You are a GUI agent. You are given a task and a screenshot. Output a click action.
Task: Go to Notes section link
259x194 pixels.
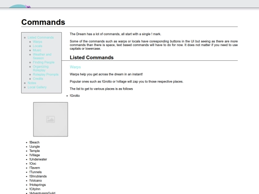(32, 83)
